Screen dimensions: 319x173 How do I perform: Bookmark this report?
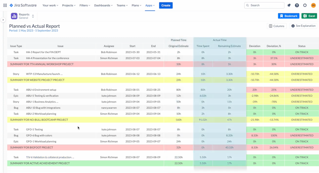click(x=288, y=16)
